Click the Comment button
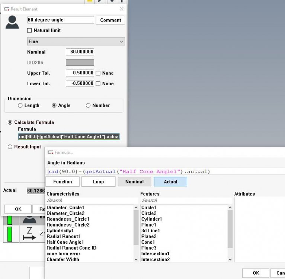This screenshot has height=279, width=285. coord(111,20)
